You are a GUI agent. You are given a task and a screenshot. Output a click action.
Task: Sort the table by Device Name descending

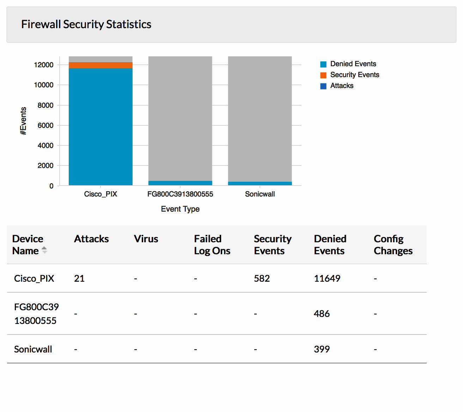point(45,252)
